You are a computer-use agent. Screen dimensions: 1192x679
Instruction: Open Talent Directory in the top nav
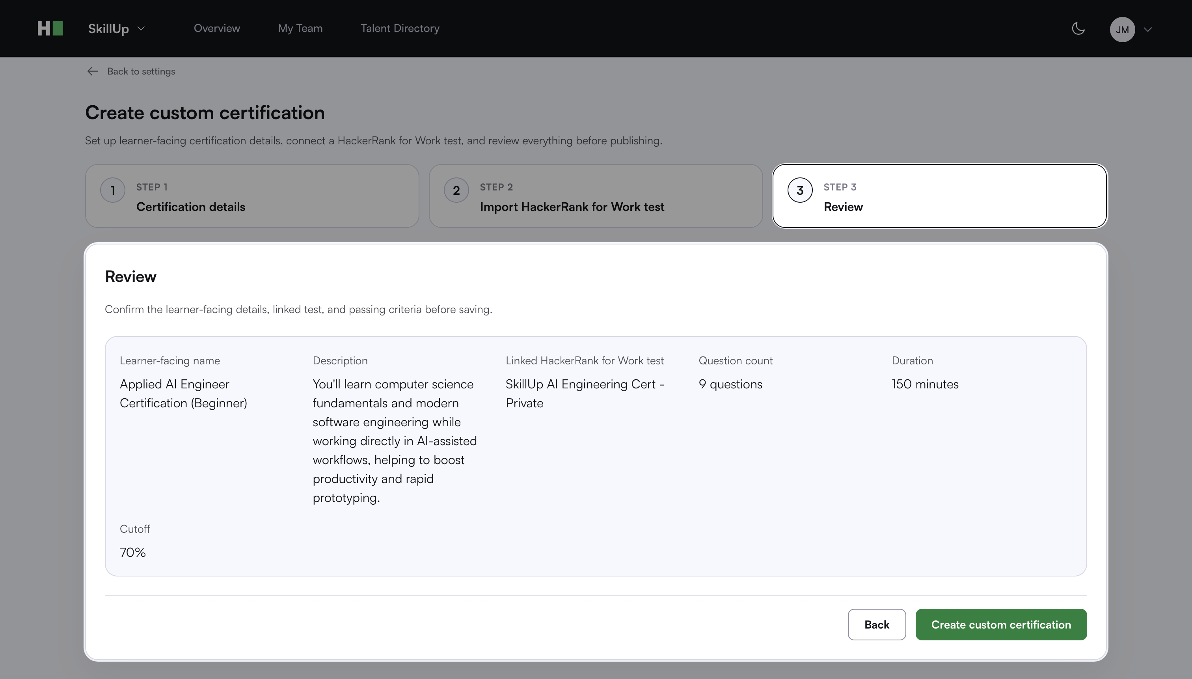point(400,28)
